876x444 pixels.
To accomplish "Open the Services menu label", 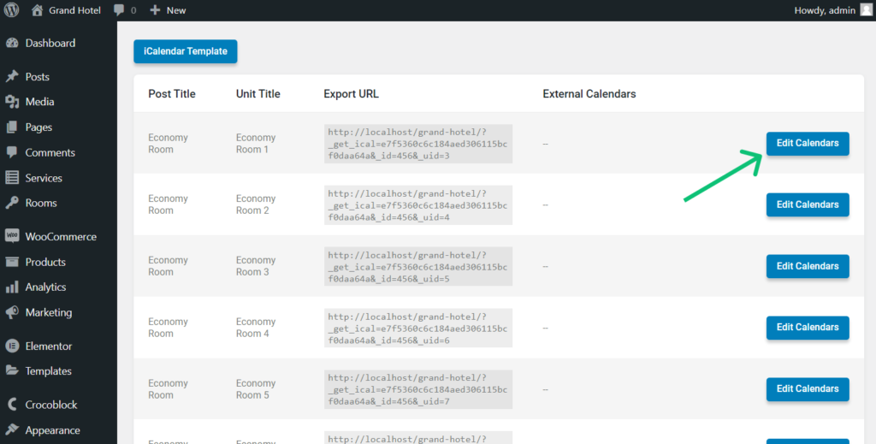I will (44, 178).
